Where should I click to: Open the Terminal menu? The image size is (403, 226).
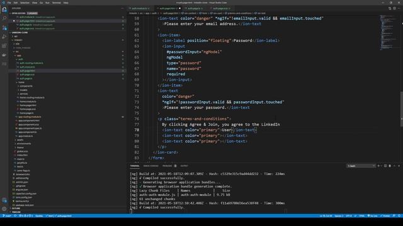pyautogui.click(x=56, y=3)
